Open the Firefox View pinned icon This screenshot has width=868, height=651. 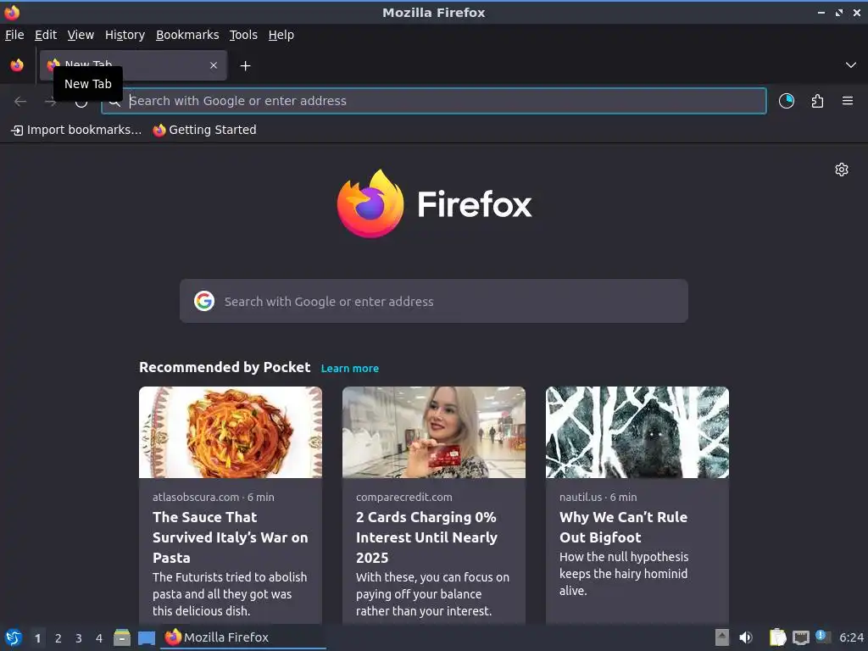tap(17, 65)
